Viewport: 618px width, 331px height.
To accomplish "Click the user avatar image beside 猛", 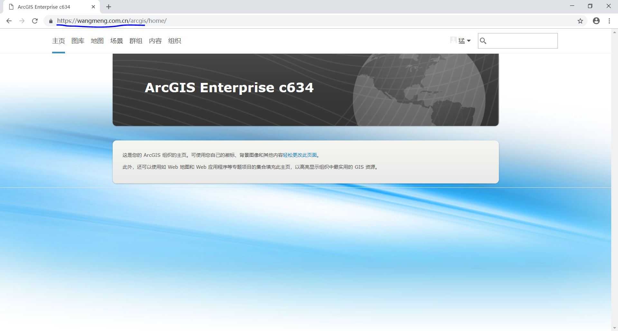I will 453,40.
